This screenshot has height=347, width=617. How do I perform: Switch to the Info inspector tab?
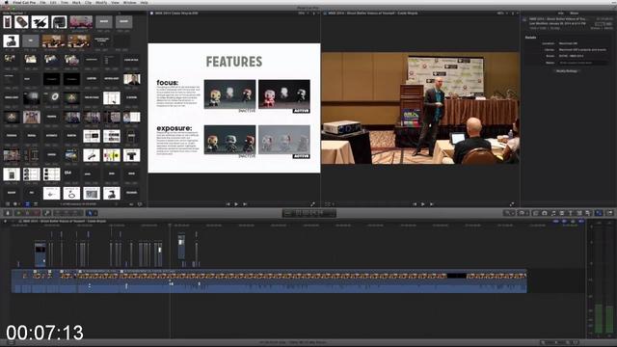(x=561, y=13)
